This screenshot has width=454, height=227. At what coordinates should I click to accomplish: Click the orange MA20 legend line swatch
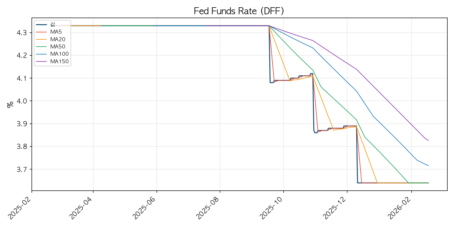click(x=41, y=39)
